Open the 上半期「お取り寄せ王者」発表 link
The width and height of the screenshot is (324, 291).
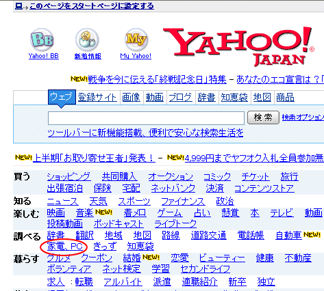[94, 158]
